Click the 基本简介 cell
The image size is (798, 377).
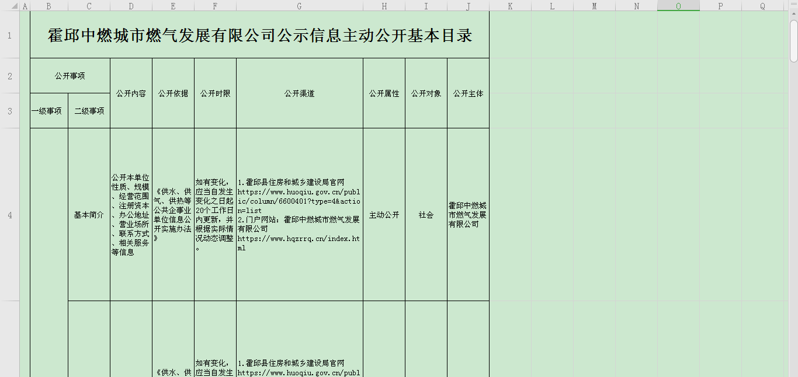click(89, 215)
